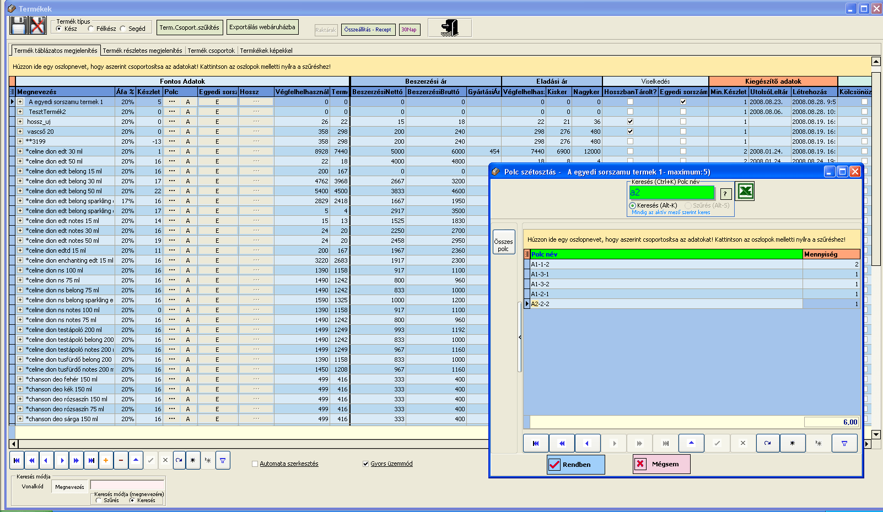
Task: Go to previous shelf in Polc szétosztás navigator
Action: (x=587, y=443)
